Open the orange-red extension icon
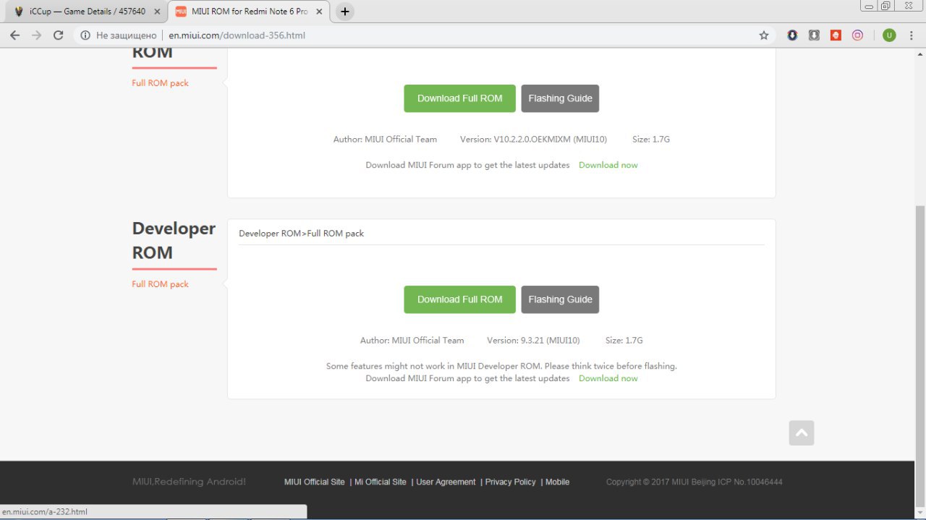926x520 pixels. [836, 35]
